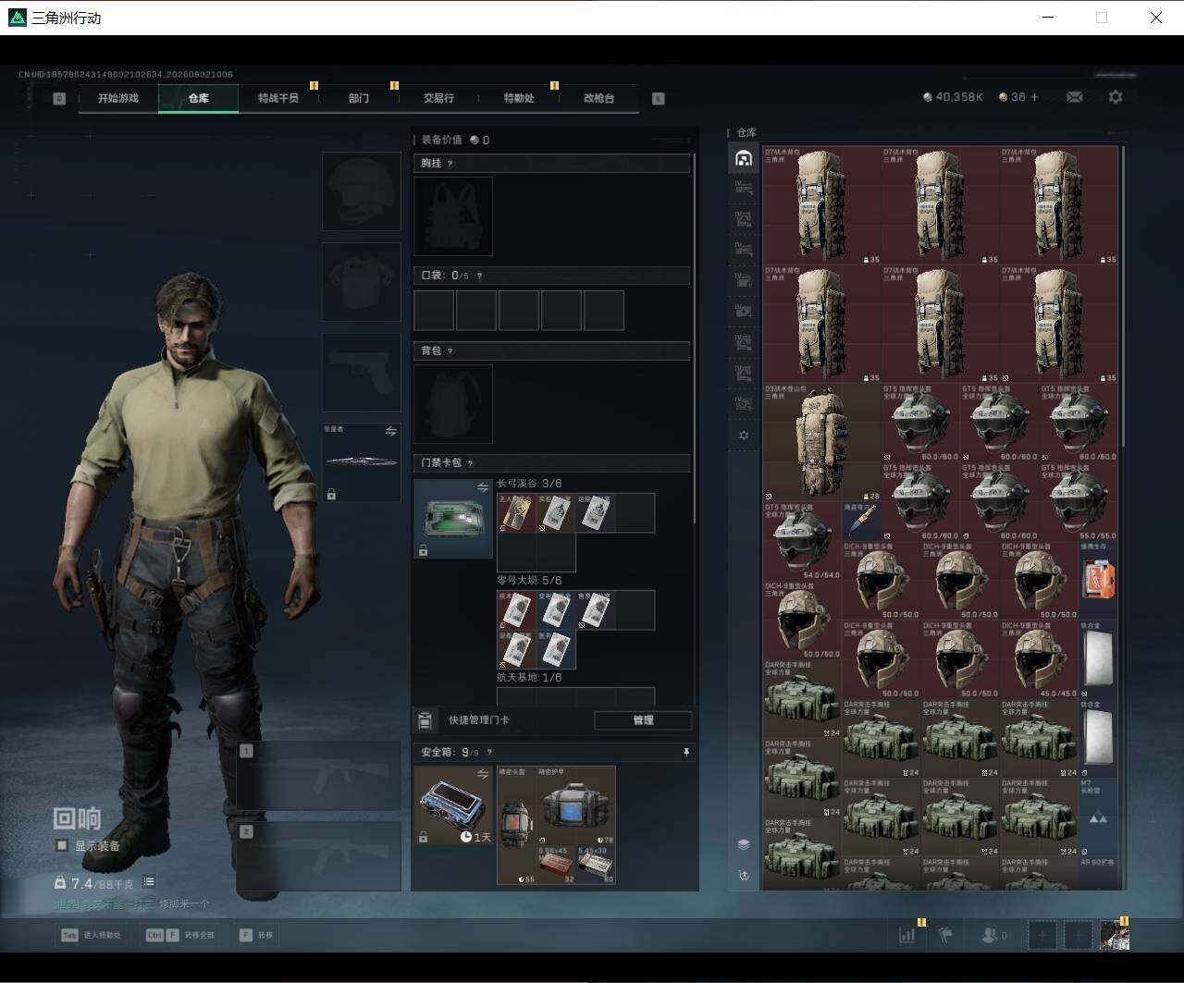The width and height of the screenshot is (1184, 983).
Task: Click the 胸挂 help question mark
Action: (450, 164)
